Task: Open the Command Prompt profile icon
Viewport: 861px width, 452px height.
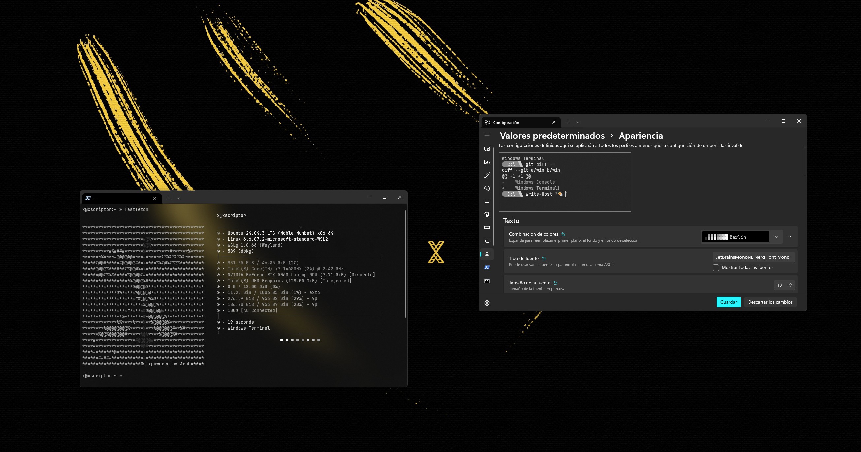Action: (487, 281)
